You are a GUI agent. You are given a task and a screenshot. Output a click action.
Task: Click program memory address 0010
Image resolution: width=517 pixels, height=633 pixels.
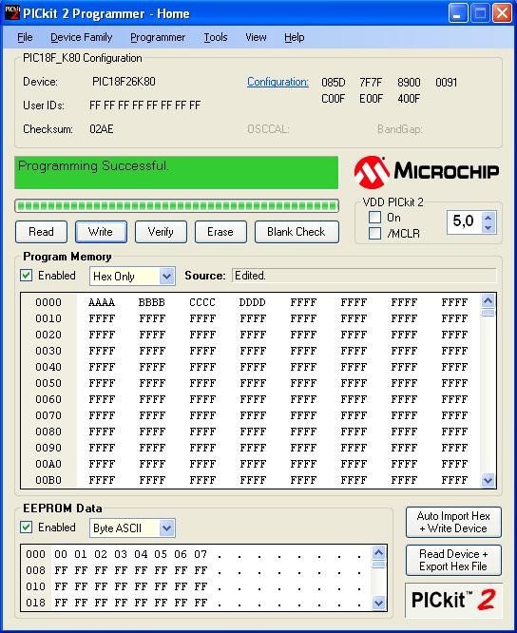point(48,318)
